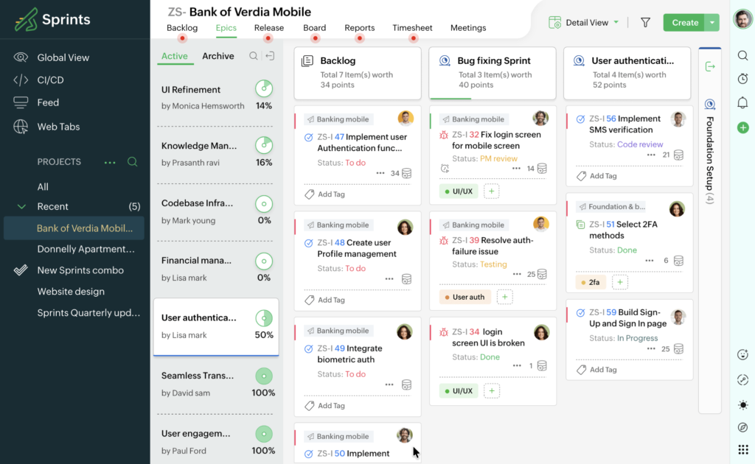
Task: Click Add Tag on ZS-I 47 card
Action: (x=325, y=194)
